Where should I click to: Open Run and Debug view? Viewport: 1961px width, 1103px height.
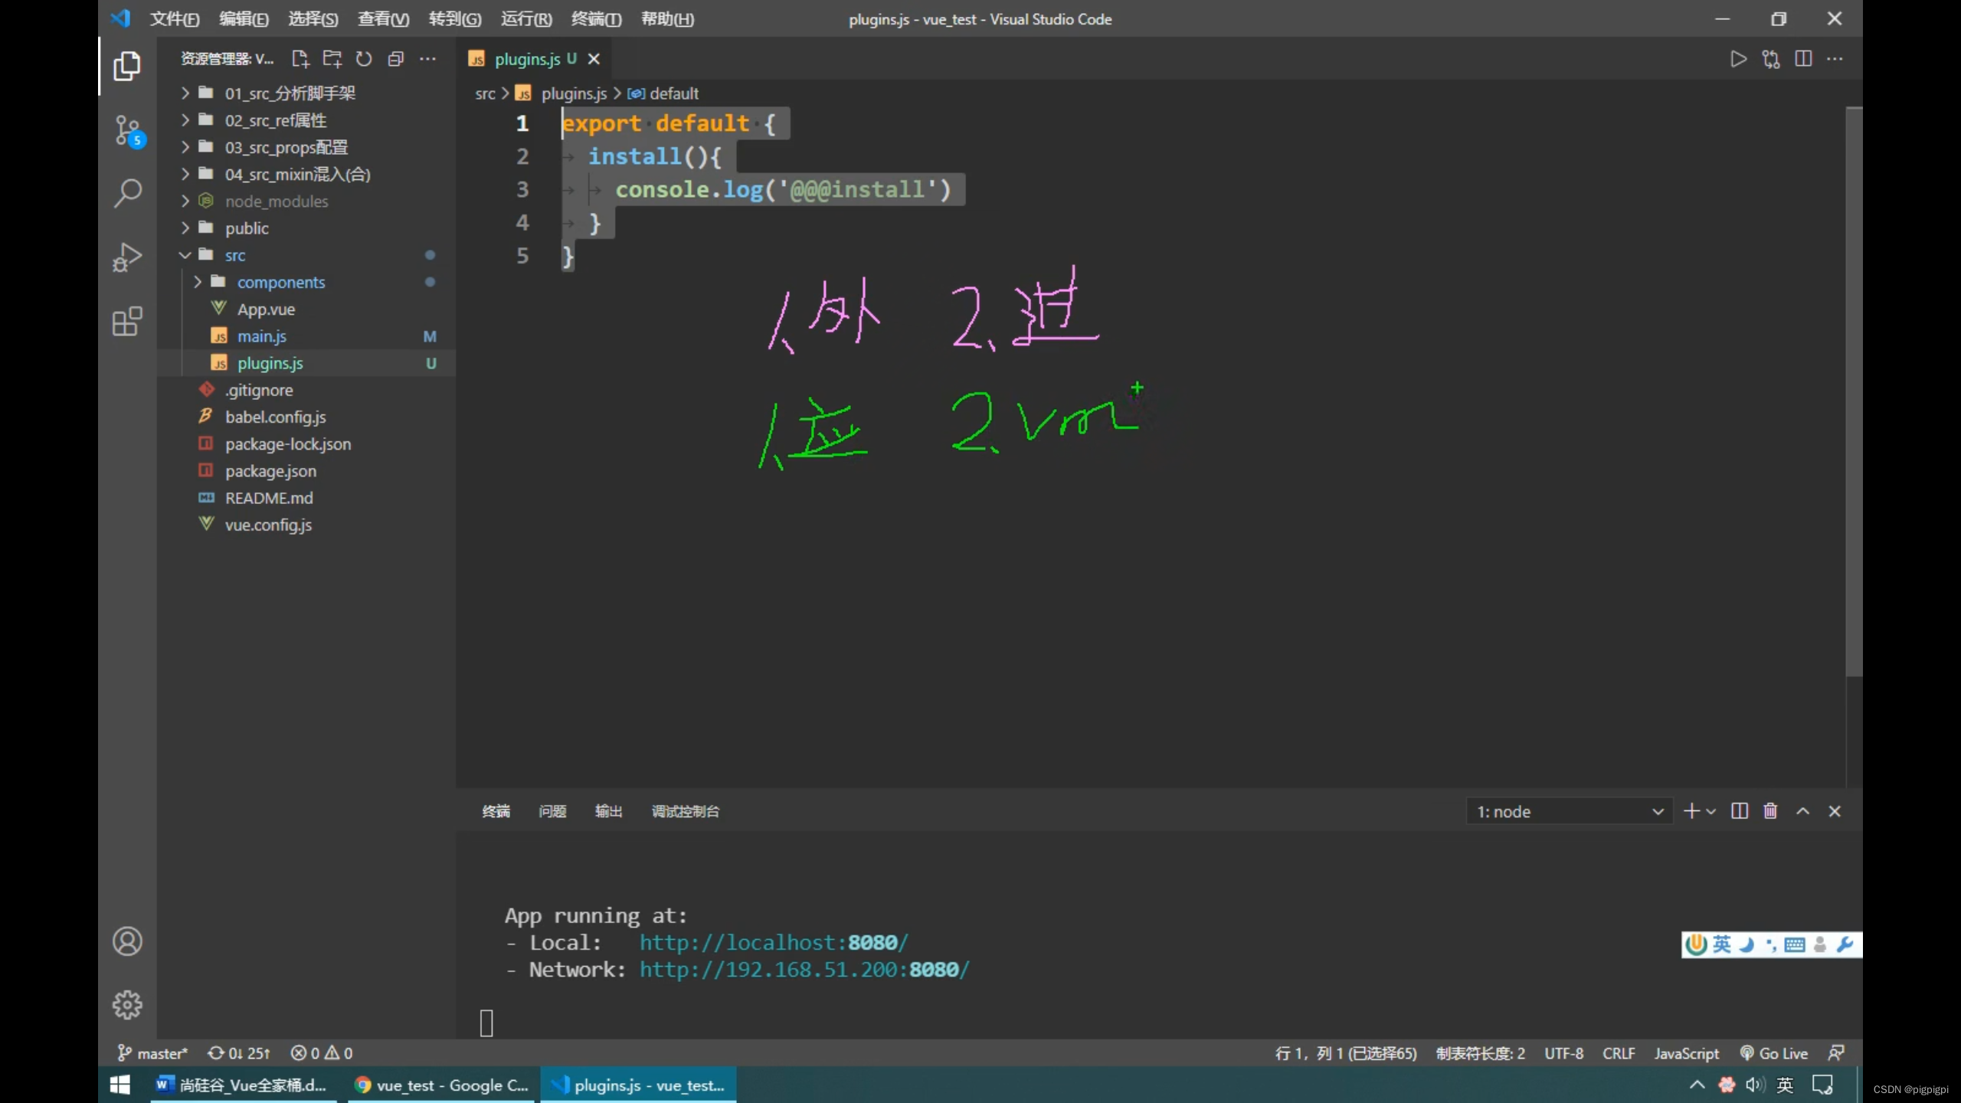point(127,257)
